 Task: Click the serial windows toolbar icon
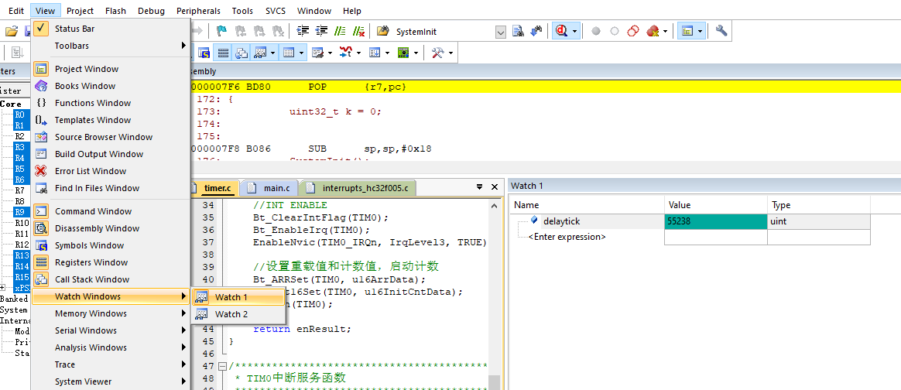[x=318, y=53]
